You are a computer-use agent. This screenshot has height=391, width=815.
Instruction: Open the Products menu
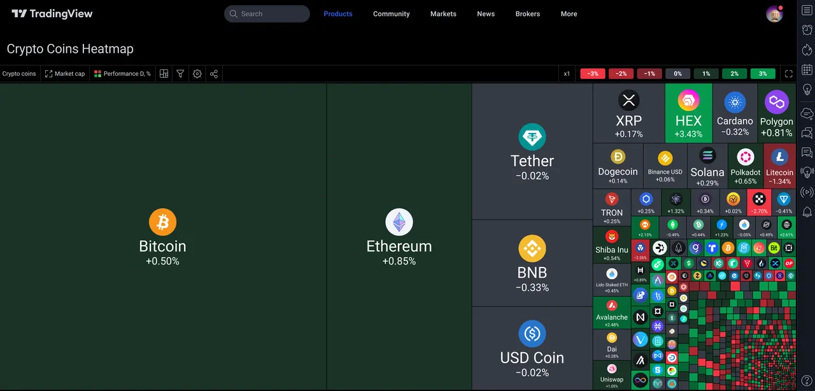tap(338, 14)
